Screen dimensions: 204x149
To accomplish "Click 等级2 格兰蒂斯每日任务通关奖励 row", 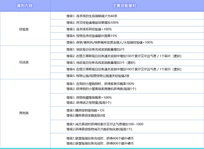I will point(127,56).
